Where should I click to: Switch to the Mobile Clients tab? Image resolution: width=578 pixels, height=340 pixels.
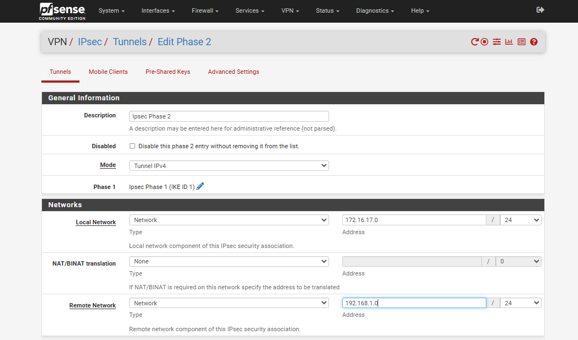pos(108,72)
